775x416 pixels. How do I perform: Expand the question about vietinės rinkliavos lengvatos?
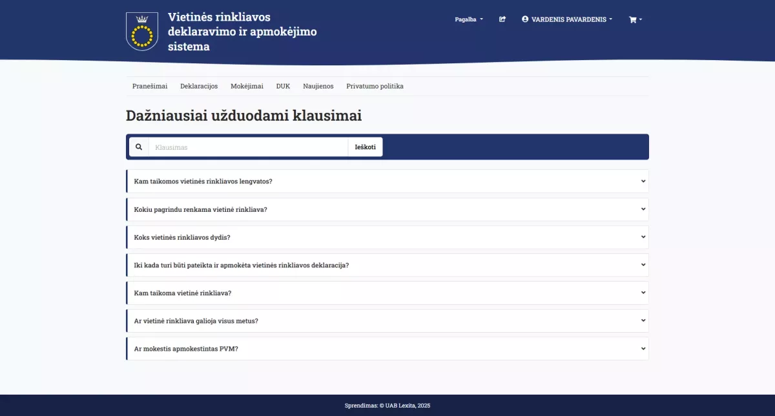[387, 181]
